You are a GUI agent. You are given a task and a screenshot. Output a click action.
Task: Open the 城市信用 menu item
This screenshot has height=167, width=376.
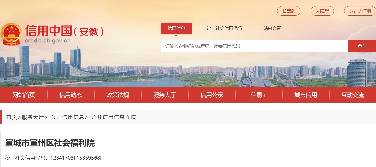306,95
